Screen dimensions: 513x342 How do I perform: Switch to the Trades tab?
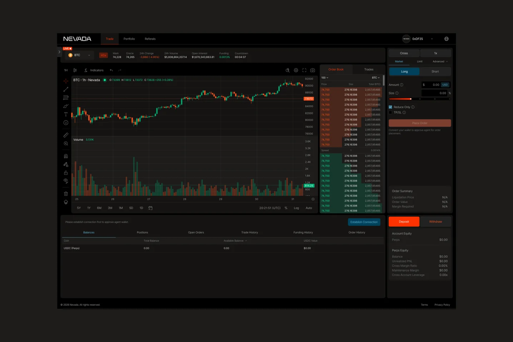369,69
